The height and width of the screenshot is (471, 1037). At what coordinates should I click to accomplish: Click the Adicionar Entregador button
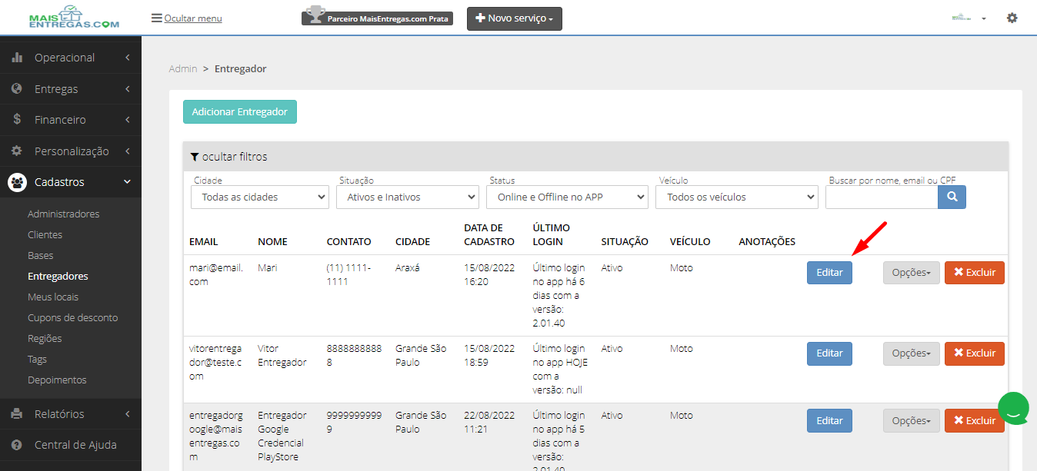pyautogui.click(x=240, y=112)
